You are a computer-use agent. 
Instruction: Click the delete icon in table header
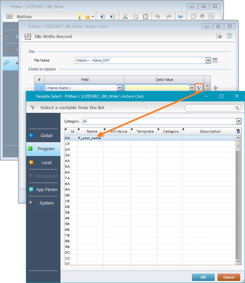[x=238, y=131]
